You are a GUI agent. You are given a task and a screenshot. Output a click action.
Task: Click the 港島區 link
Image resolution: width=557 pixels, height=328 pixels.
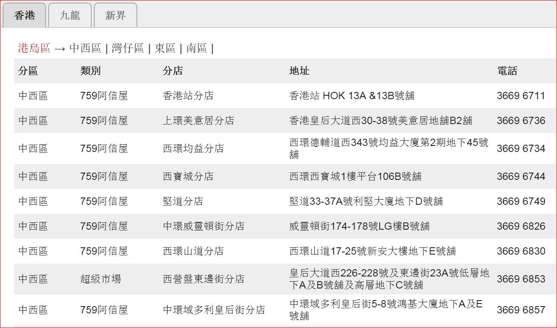(x=34, y=48)
